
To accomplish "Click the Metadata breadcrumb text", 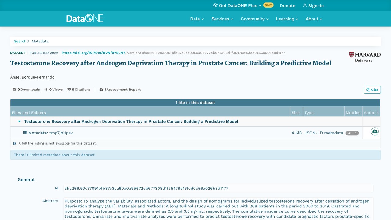I will coord(40,41).
